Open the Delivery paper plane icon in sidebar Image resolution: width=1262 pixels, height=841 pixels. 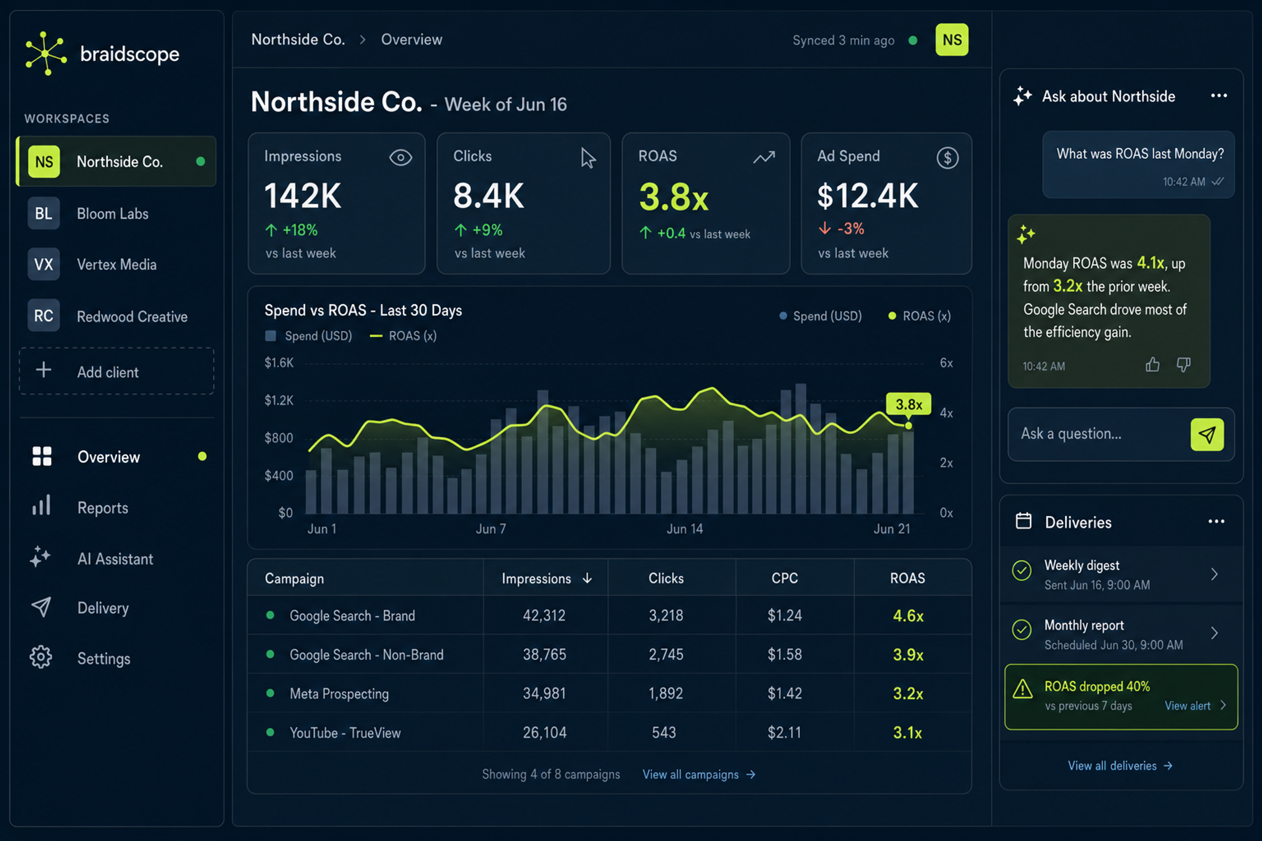[x=42, y=607]
